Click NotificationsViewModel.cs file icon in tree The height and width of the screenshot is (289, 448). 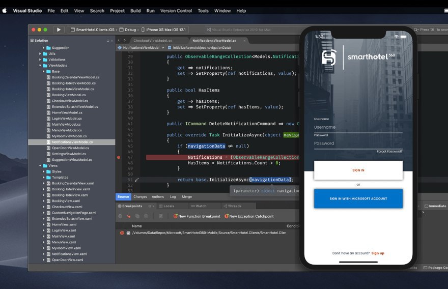tap(48, 142)
